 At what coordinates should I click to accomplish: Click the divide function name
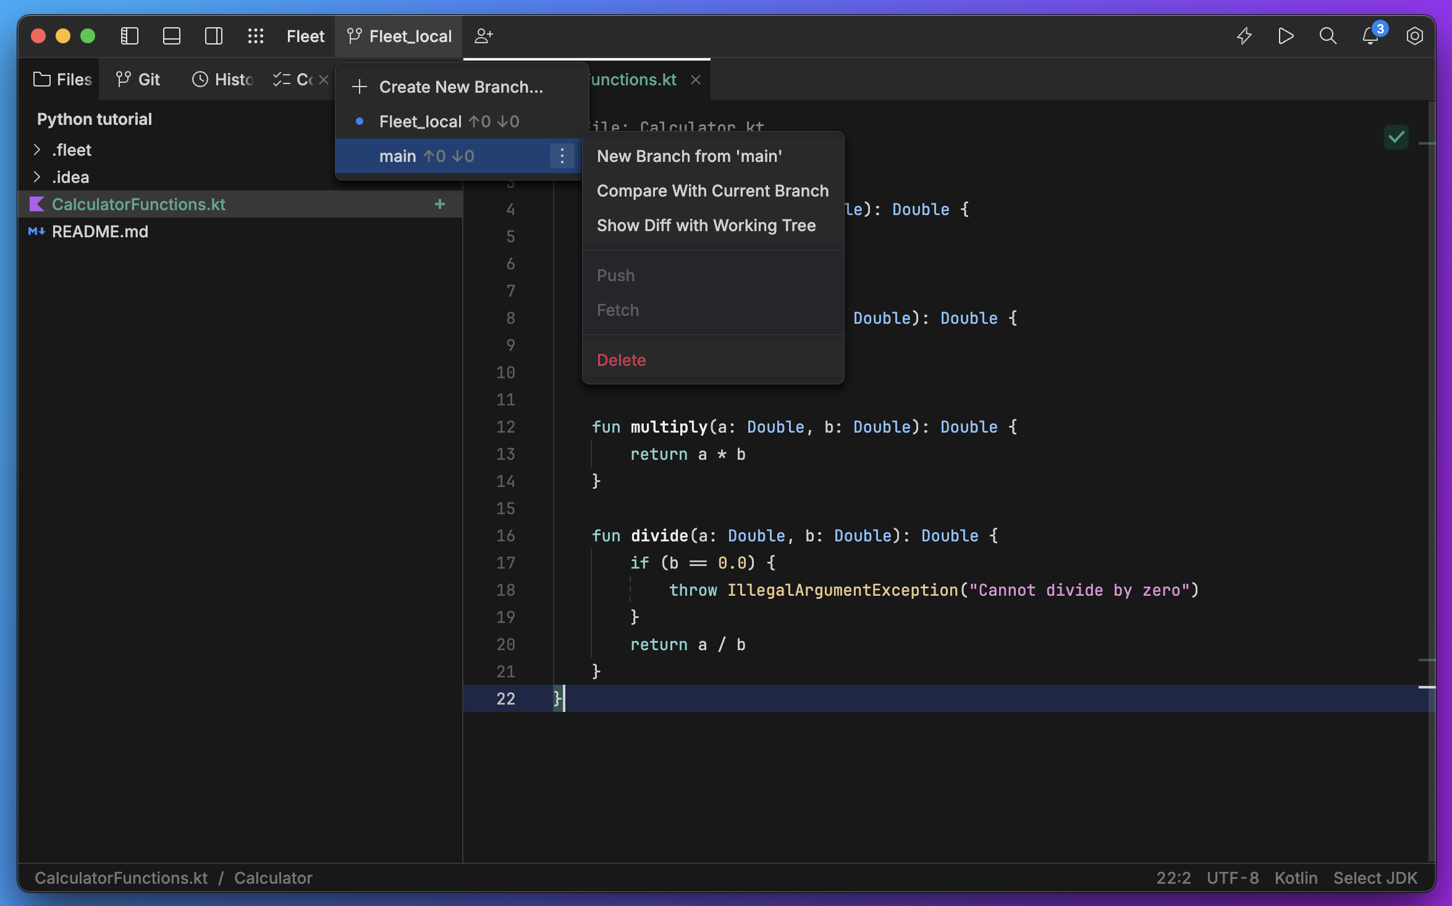(659, 536)
